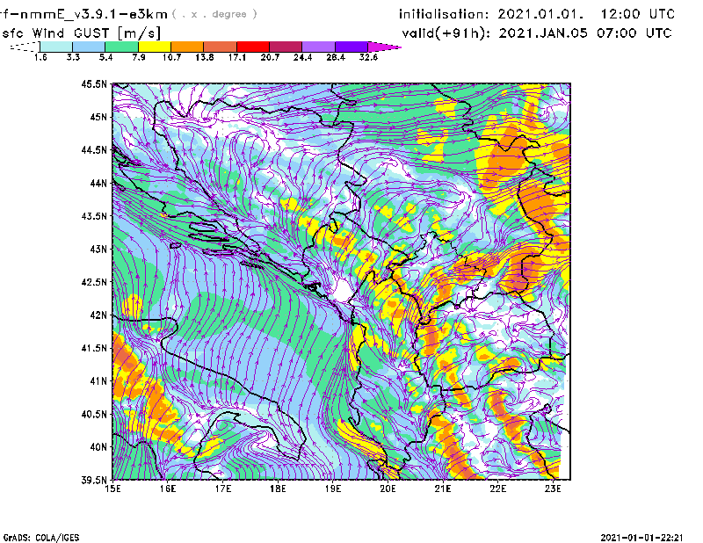
Task: Click the magenta arrow end of the colorbar
Action: click(x=384, y=47)
